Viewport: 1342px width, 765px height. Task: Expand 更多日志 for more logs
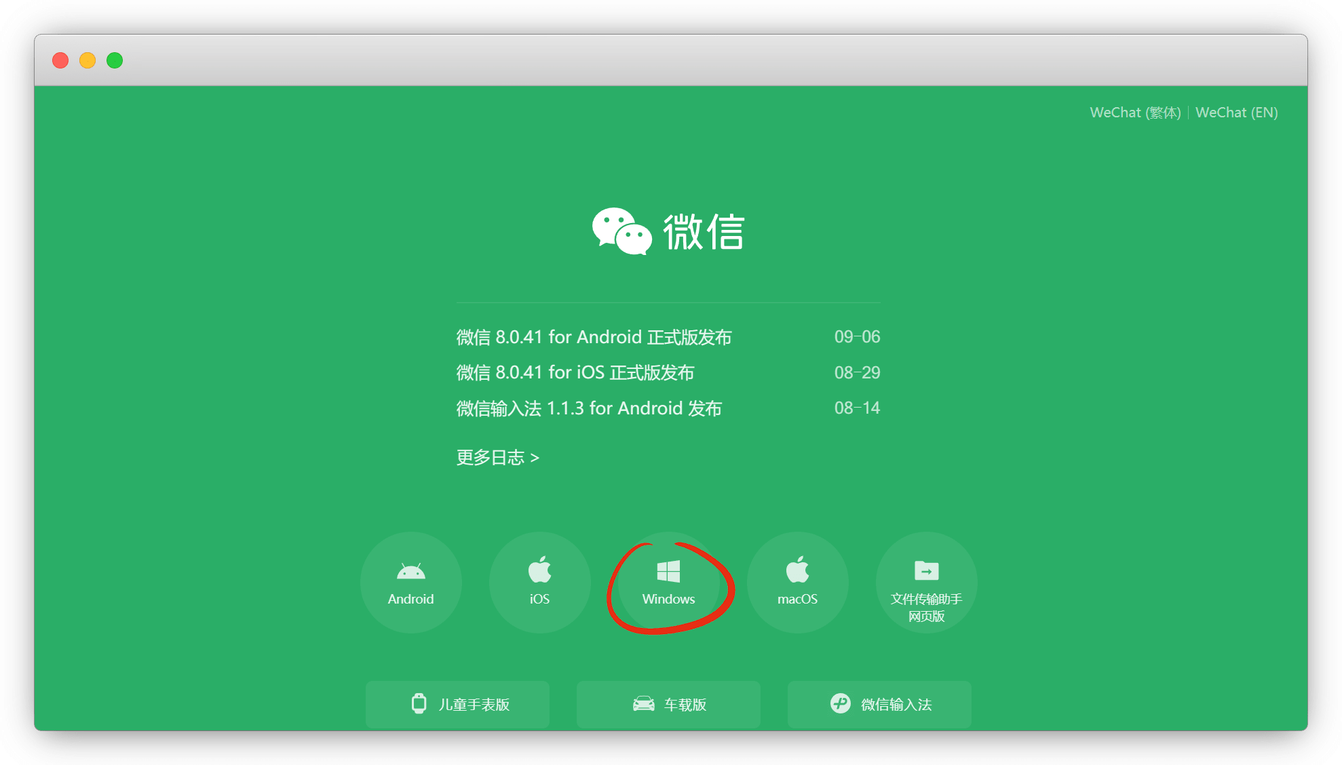click(497, 458)
